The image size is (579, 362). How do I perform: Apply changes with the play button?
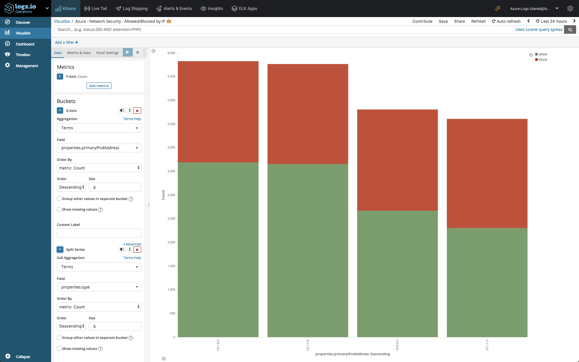coord(128,52)
